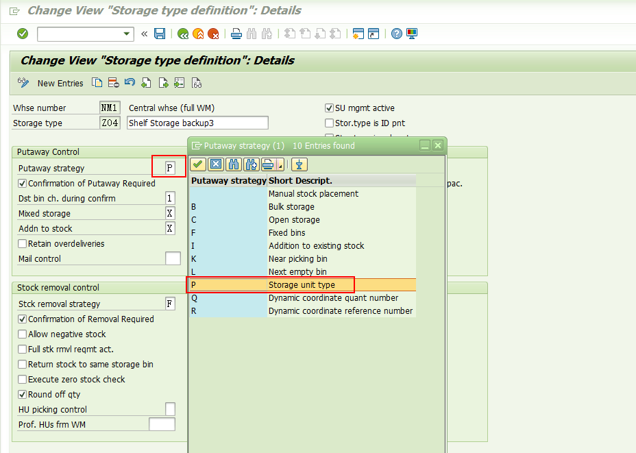The image size is (636, 453).
Task: Click the Stck removal strategy field value F
Action: coord(169,303)
